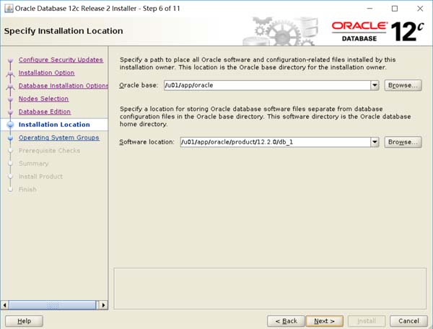Cancel the Oracle installation
This screenshot has height=329, width=433.
pos(408,321)
